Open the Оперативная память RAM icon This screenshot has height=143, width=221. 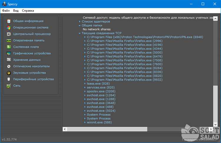point(9,40)
